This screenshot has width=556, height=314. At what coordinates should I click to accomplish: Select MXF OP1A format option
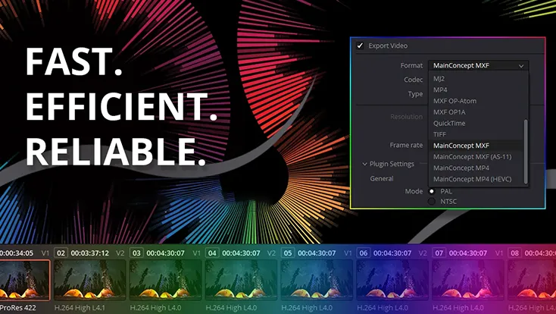(x=449, y=112)
